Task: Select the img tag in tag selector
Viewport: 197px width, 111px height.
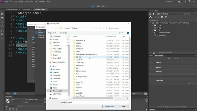Action: click(15, 93)
